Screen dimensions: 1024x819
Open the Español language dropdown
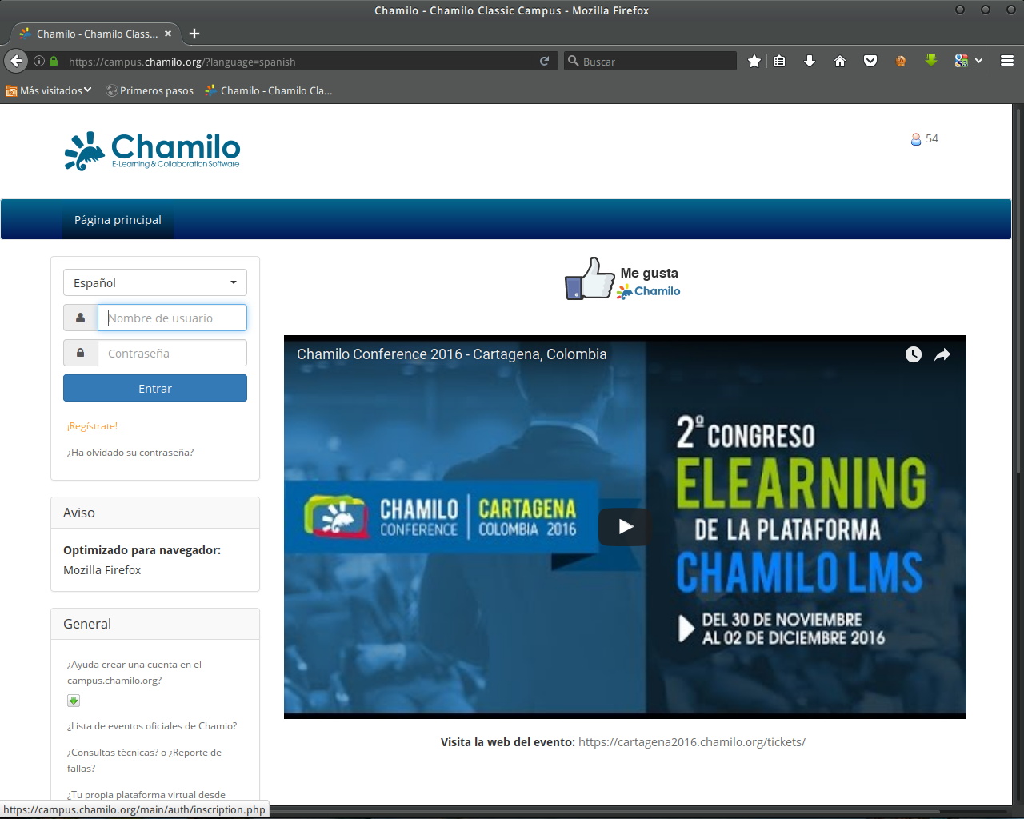[154, 282]
